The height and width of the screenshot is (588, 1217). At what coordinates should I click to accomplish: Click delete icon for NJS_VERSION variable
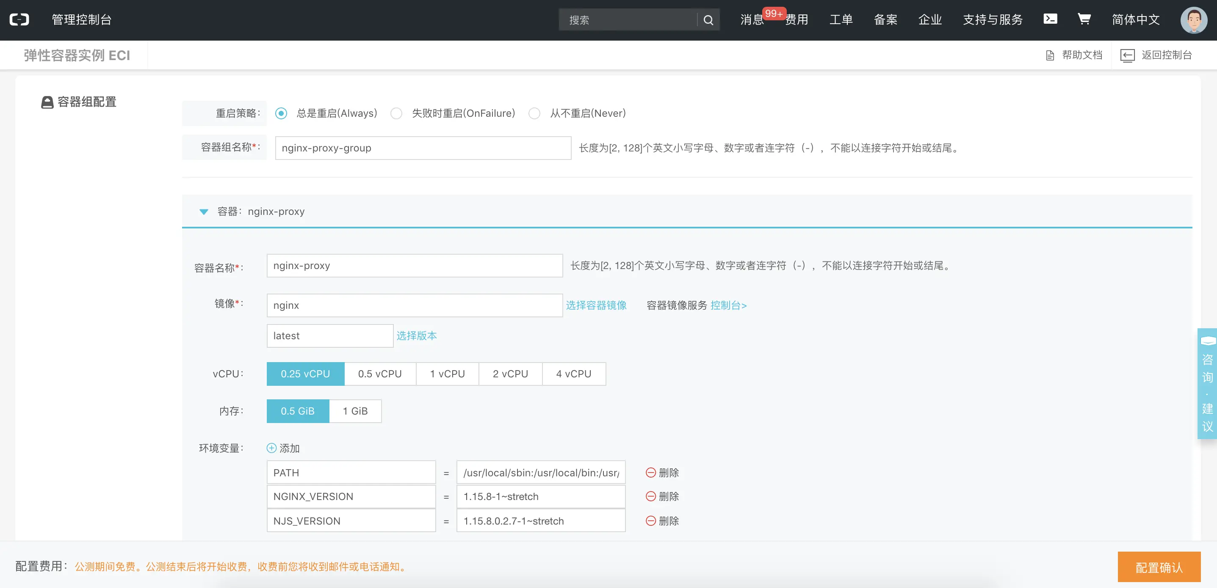pyautogui.click(x=650, y=520)
